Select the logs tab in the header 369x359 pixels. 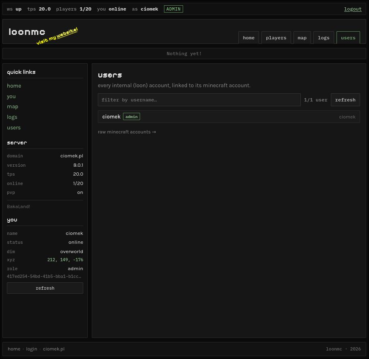point(324,38)
